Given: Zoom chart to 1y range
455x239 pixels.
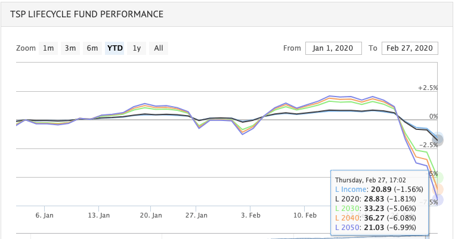Looking at the screenshot, I should 137,48.
